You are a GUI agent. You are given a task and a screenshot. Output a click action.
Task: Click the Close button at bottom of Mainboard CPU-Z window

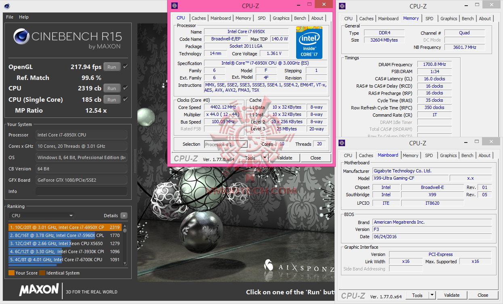point(483,295)
